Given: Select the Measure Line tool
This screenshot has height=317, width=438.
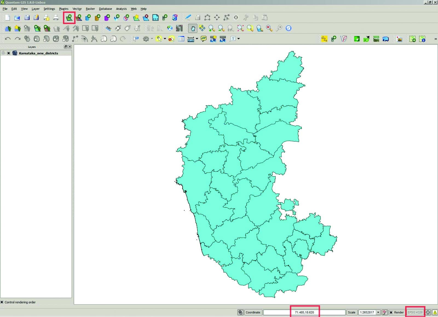Looking at the screenshot, I should coord(190,39).
